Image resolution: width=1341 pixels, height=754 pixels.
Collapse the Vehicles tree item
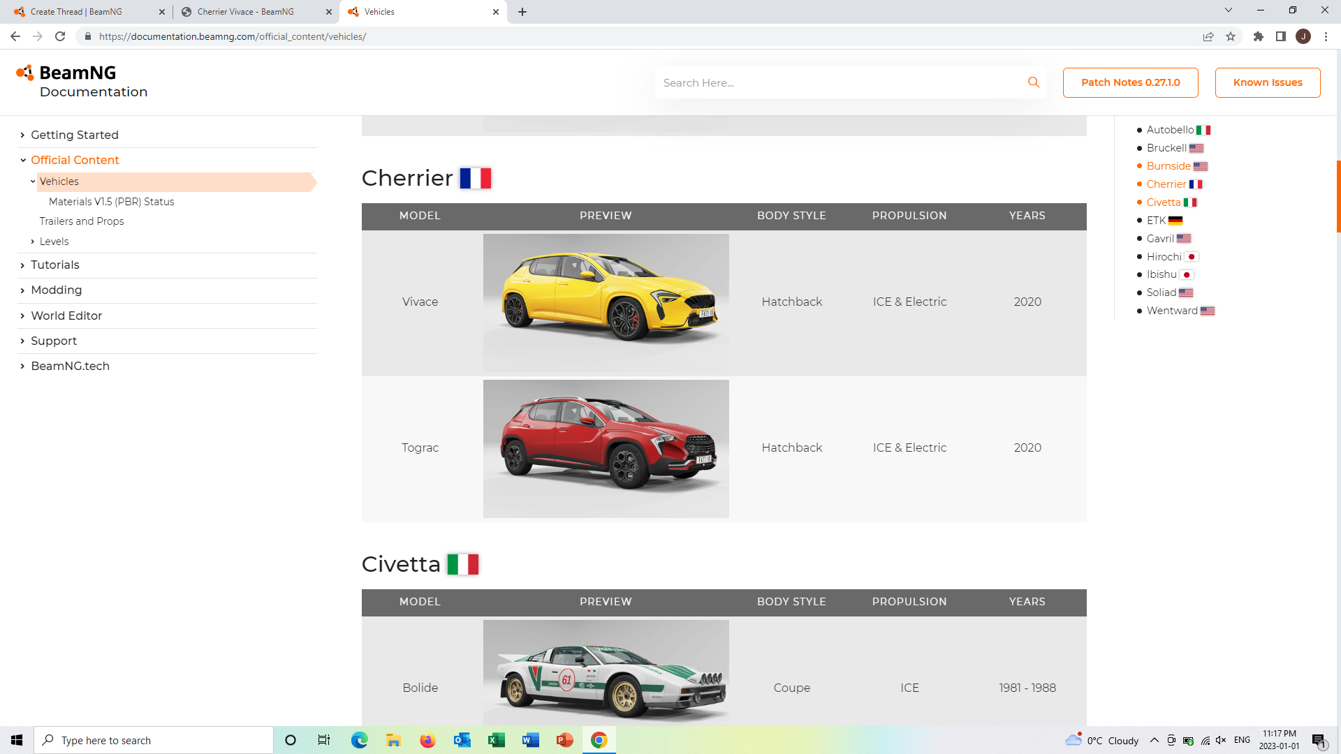pos(33,182)
